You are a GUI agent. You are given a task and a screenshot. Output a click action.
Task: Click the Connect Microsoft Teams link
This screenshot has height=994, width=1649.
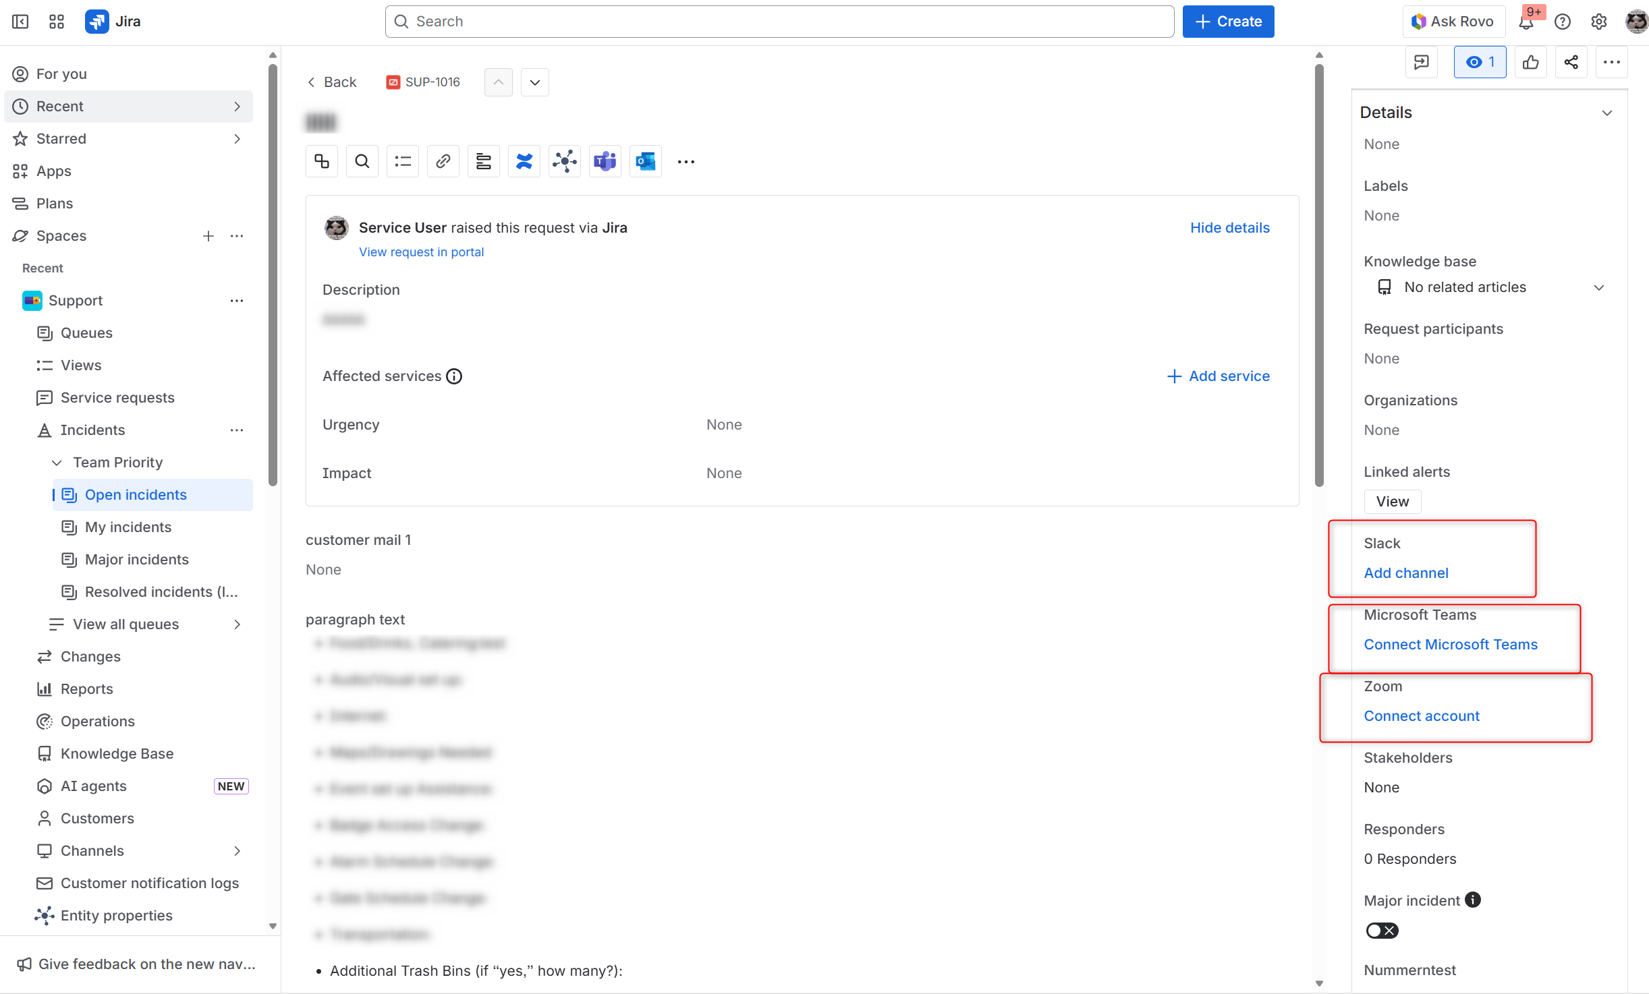[1450, 645]
